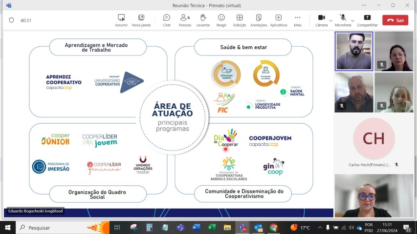The image size is (417, 234).
Task: Expand camera options dropdown arrow
Action: click(x=330, y=20)
